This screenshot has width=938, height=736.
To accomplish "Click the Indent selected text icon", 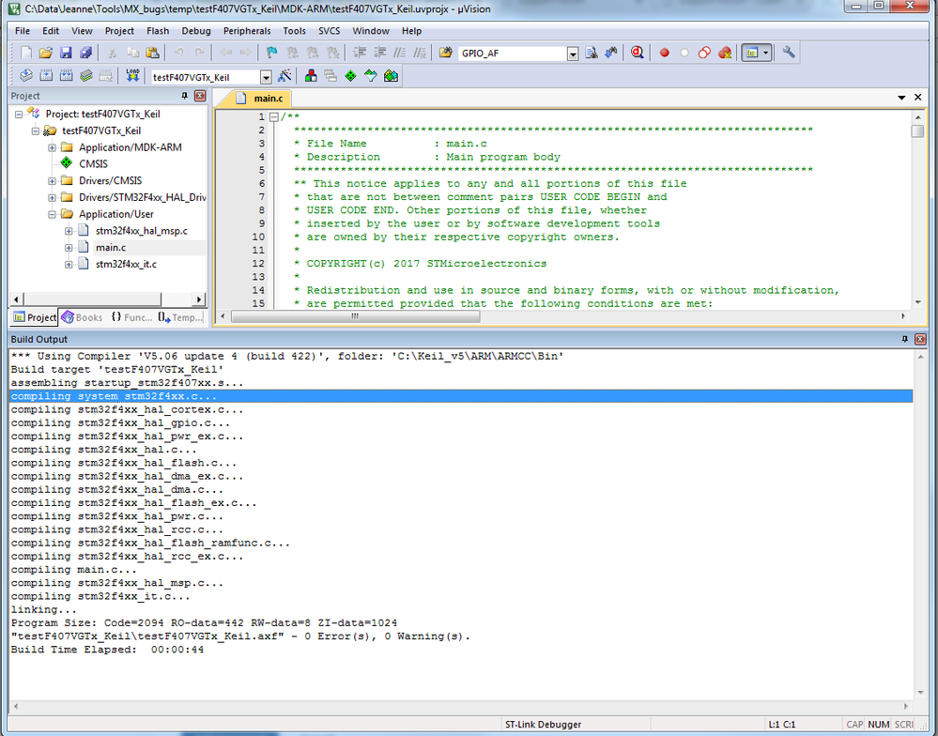I will coord(360,53).
